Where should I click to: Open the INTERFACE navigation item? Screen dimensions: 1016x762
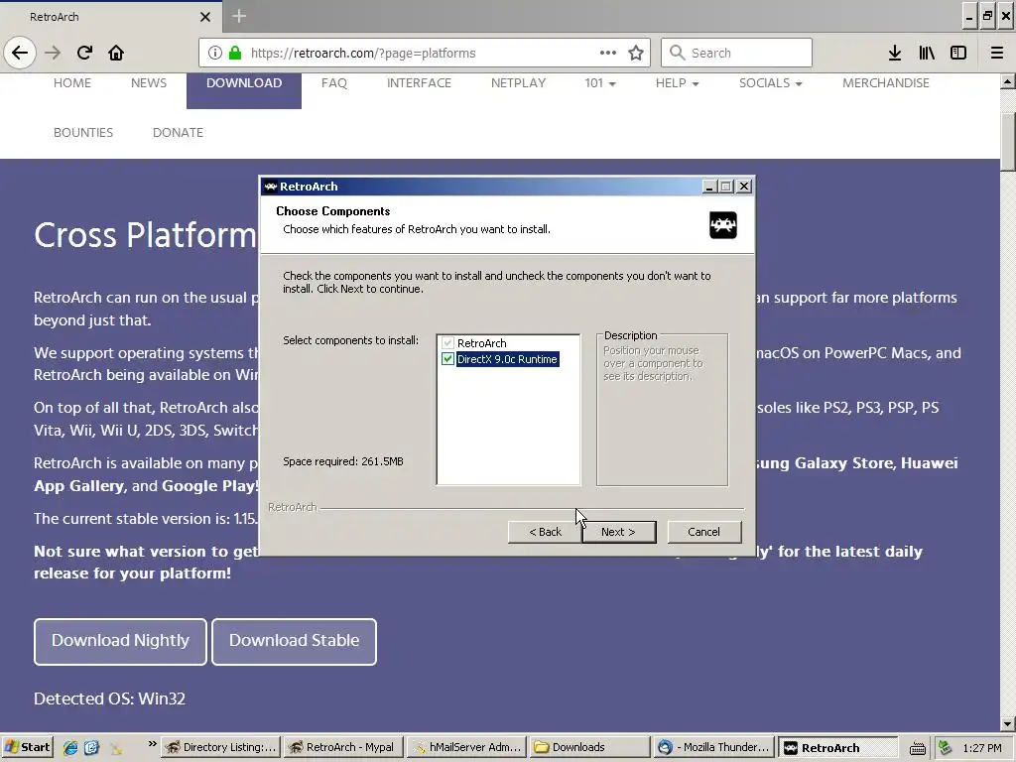coord(420,83)
